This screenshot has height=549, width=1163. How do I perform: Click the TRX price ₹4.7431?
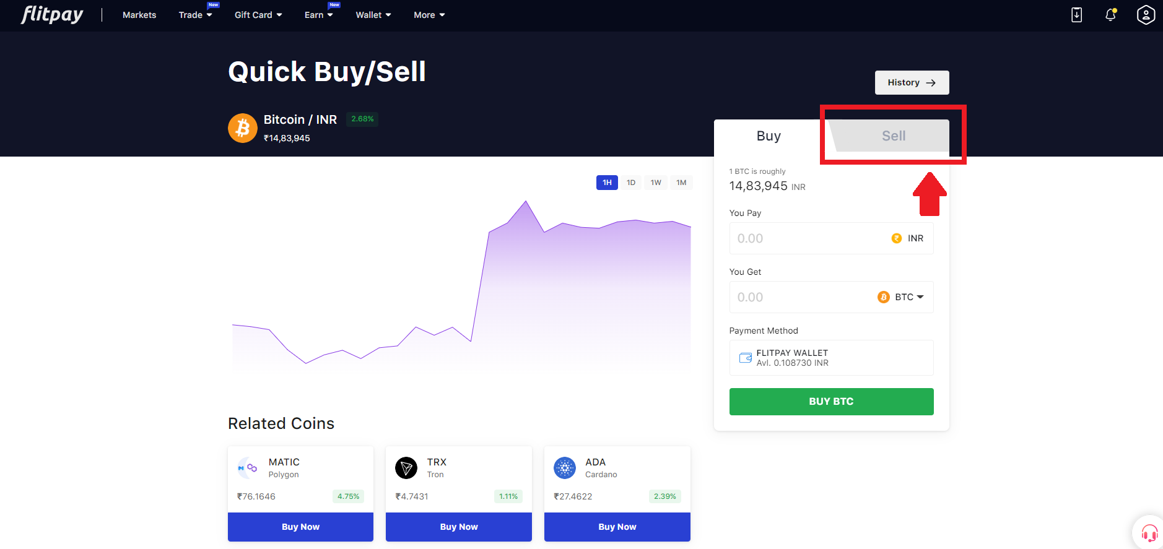pos(412,496)
